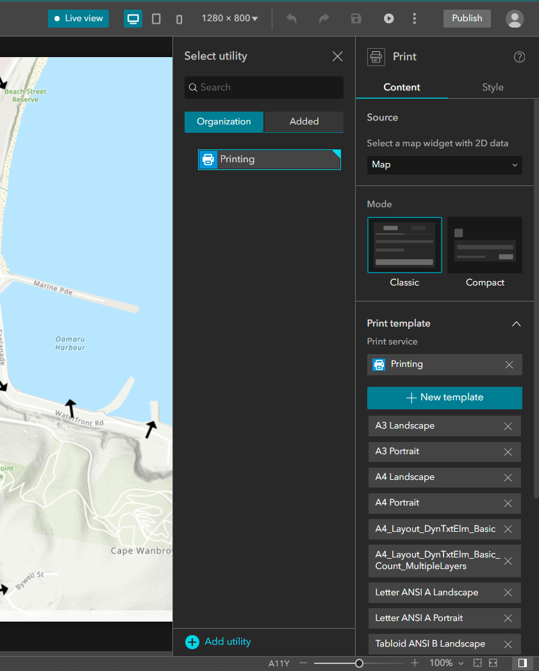Click the save icon in the toolbar

point(356,19)
